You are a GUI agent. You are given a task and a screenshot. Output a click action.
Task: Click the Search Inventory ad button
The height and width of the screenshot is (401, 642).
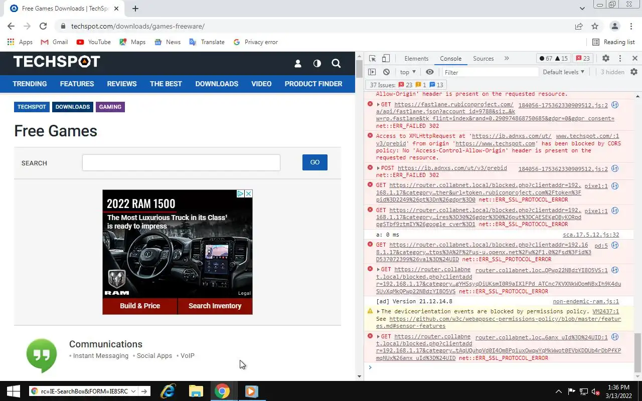click(215, 306)
